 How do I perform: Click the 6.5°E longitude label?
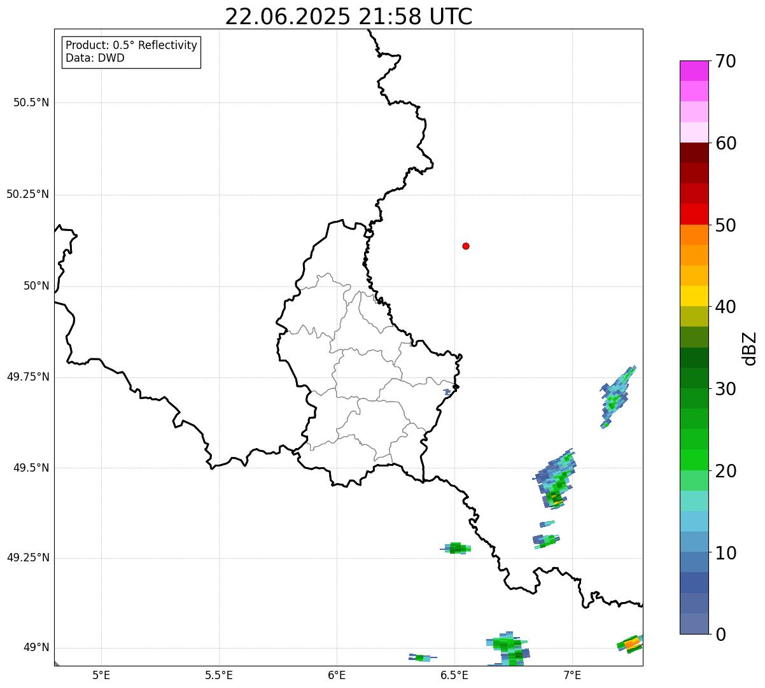(454, 675)
